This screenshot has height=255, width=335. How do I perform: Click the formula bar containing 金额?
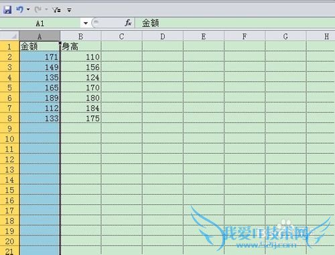coord(234,23)
